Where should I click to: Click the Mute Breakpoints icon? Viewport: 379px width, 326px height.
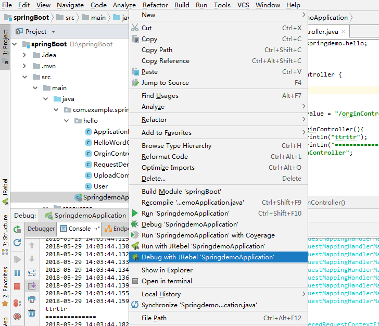point(17,316)
